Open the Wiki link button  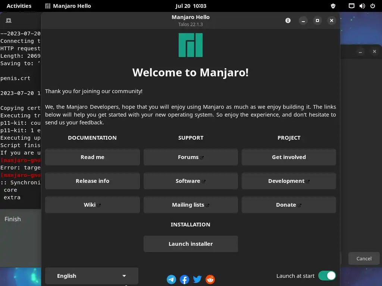coord(93,205)
